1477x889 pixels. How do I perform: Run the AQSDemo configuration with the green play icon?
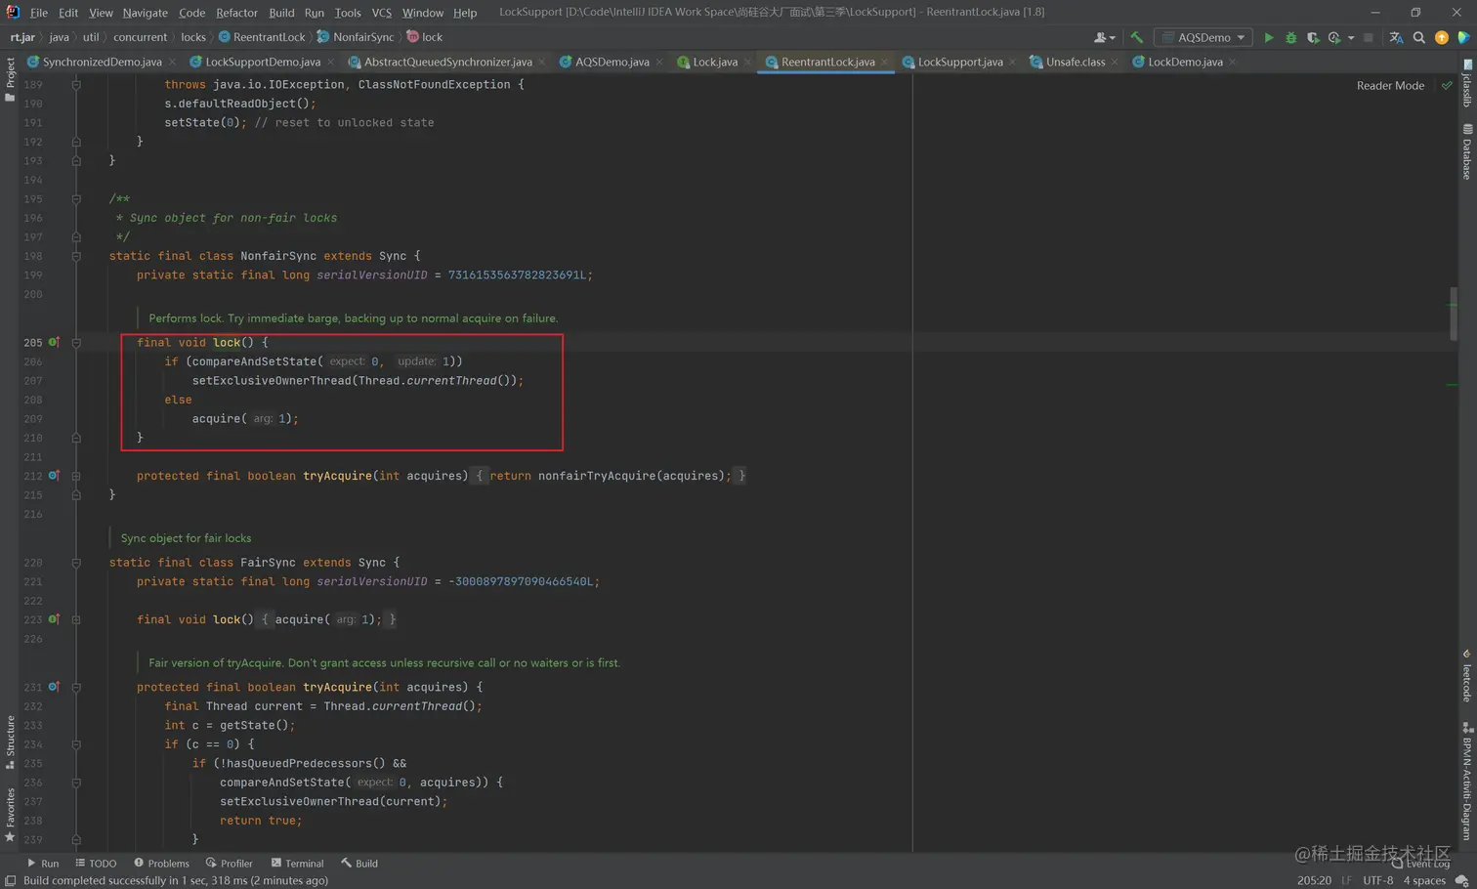(x=1268, y=37)
